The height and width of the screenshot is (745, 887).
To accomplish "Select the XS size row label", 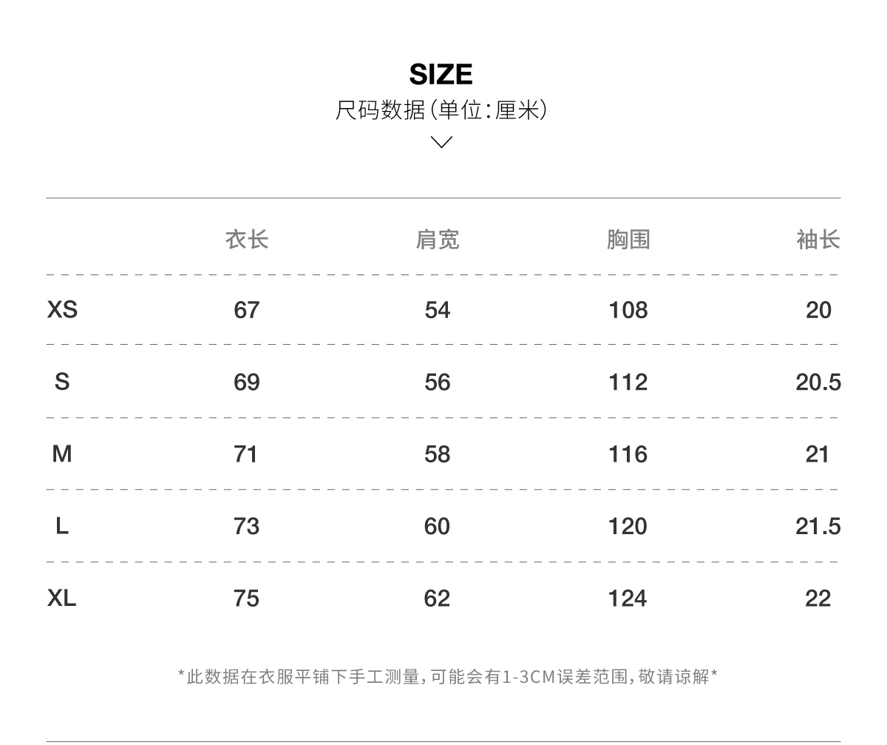I will (62, 309).
